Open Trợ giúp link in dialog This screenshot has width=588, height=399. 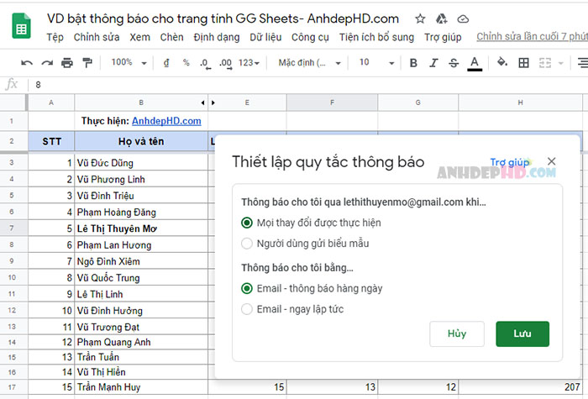pyautogui.click(x=510, y=162)
